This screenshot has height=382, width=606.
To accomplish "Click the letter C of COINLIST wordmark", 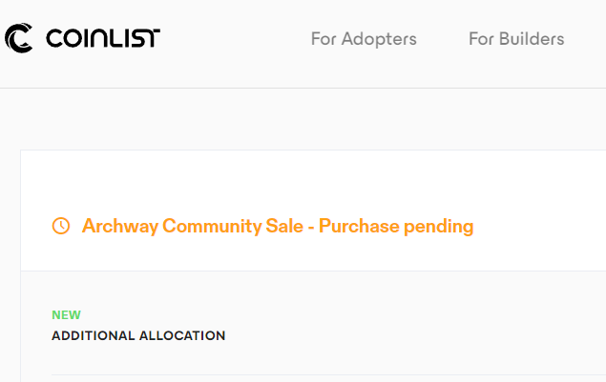I will pyautogui.click(x=54, y=38).
